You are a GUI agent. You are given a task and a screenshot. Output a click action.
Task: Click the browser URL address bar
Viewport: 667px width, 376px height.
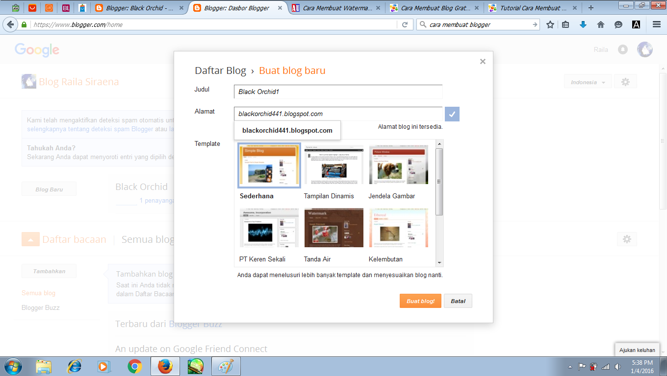coord(214,24)
